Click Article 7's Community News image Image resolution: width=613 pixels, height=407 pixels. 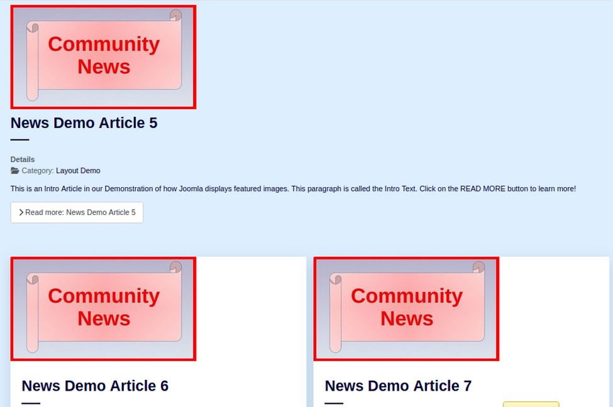pos(406,308)
